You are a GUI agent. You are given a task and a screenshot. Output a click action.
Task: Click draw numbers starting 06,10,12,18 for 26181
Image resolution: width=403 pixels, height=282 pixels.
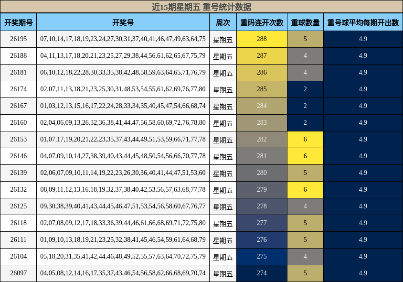coord(123,72)
